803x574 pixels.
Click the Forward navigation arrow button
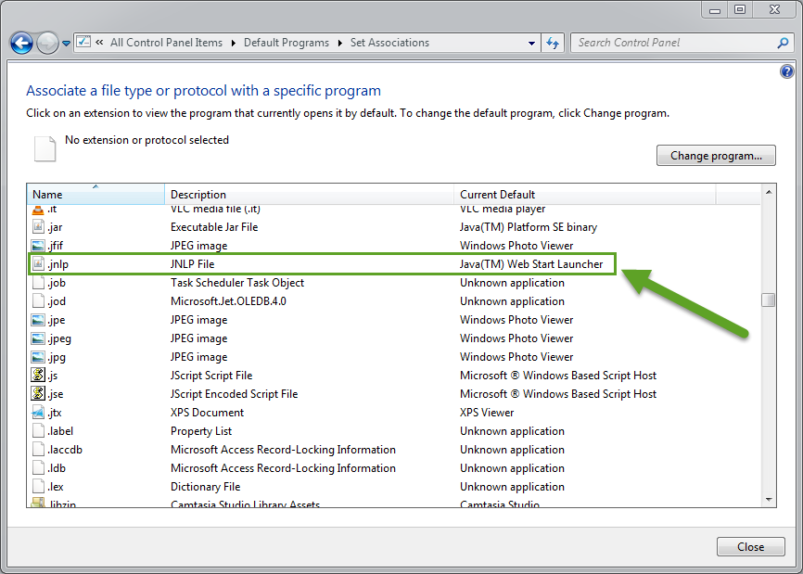[x=47, y=43]
